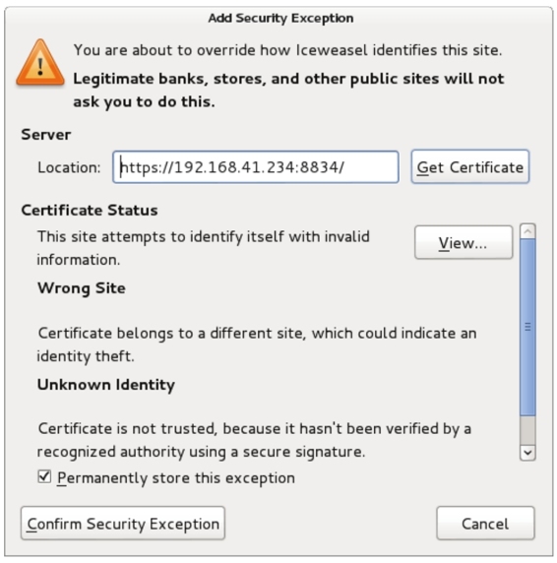The height and width of the screenshot is (563, 557).
Task: Cancel the security exception dialog
Action: [x=485, y=524]
